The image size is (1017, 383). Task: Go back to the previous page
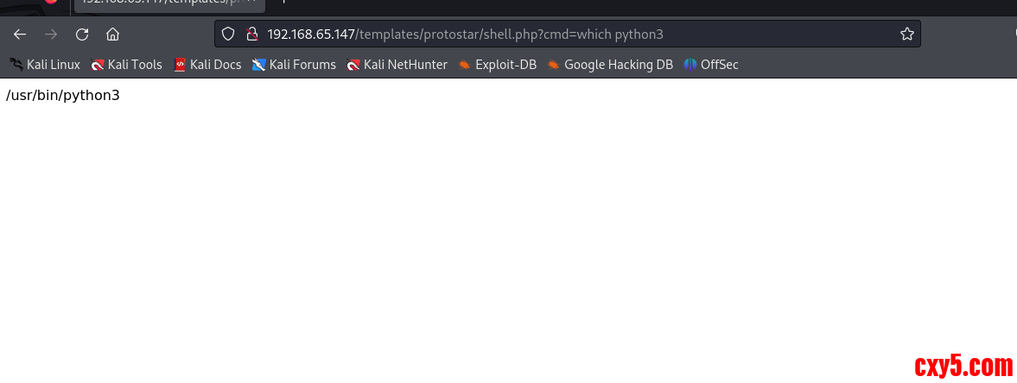[x=20, y=35]
